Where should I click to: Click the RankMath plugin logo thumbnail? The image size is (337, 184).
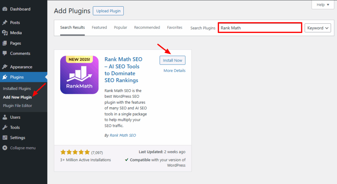point(79,75)
